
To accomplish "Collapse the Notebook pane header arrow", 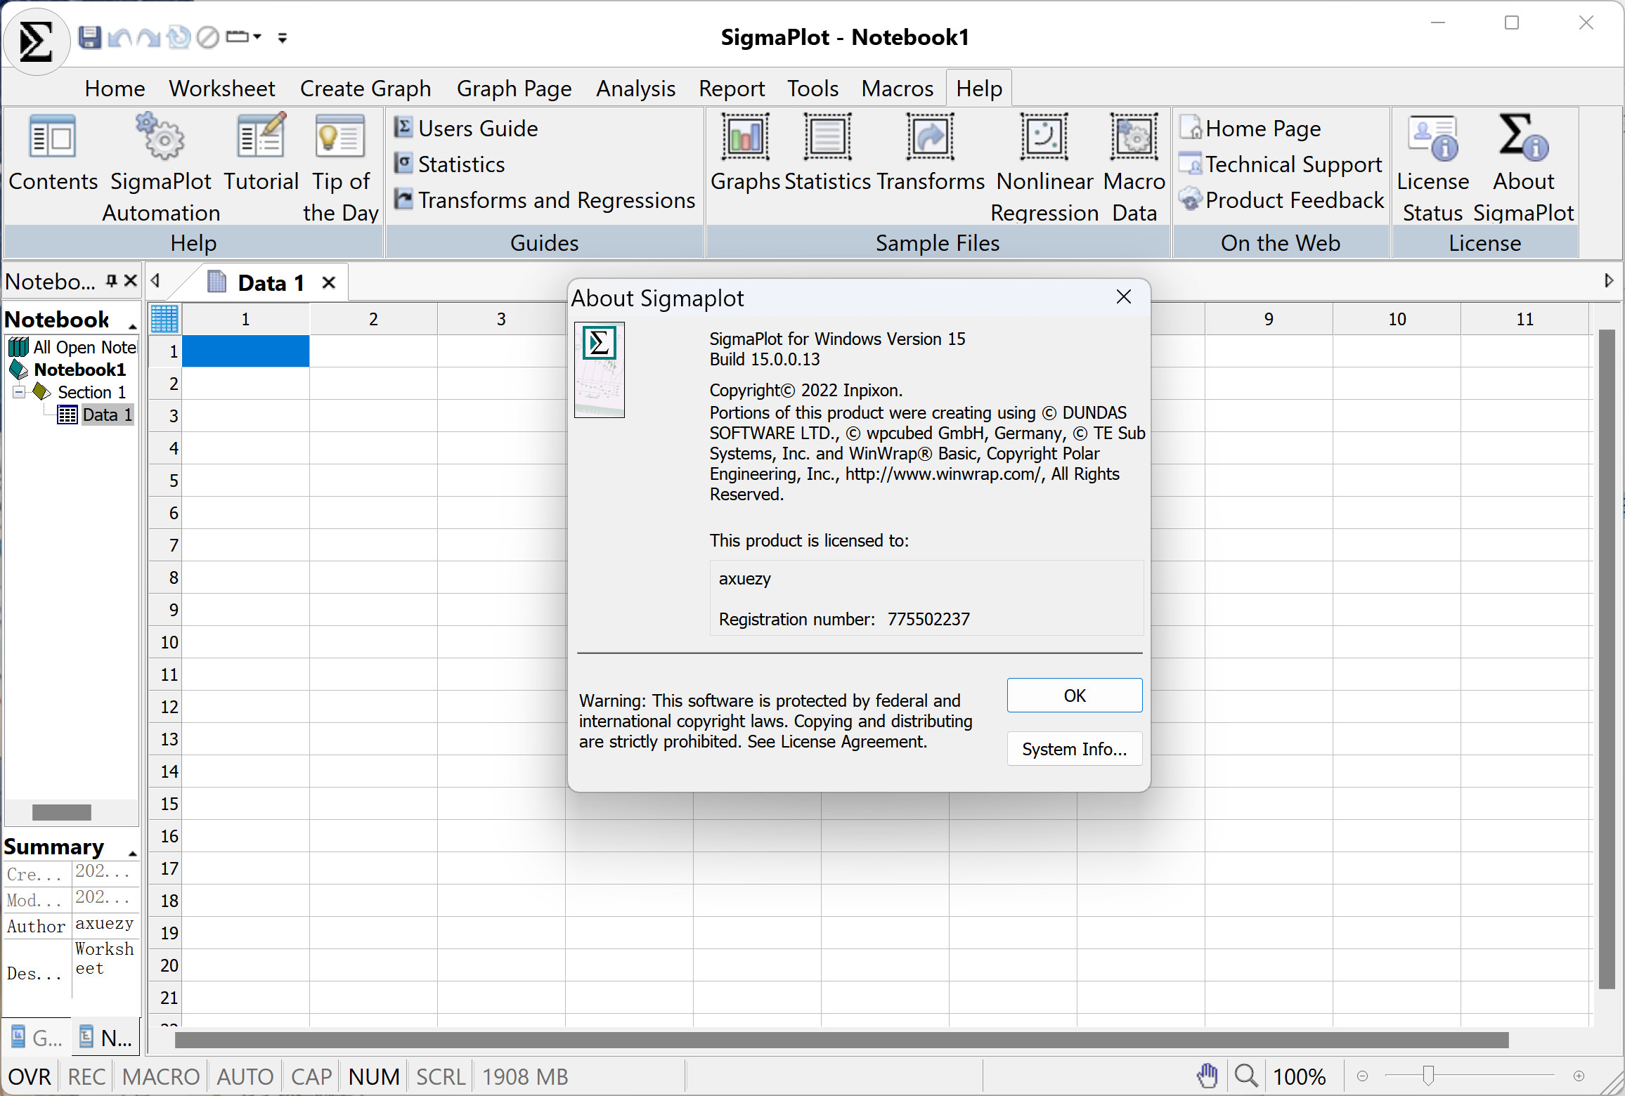I will (x=132, y=325).
